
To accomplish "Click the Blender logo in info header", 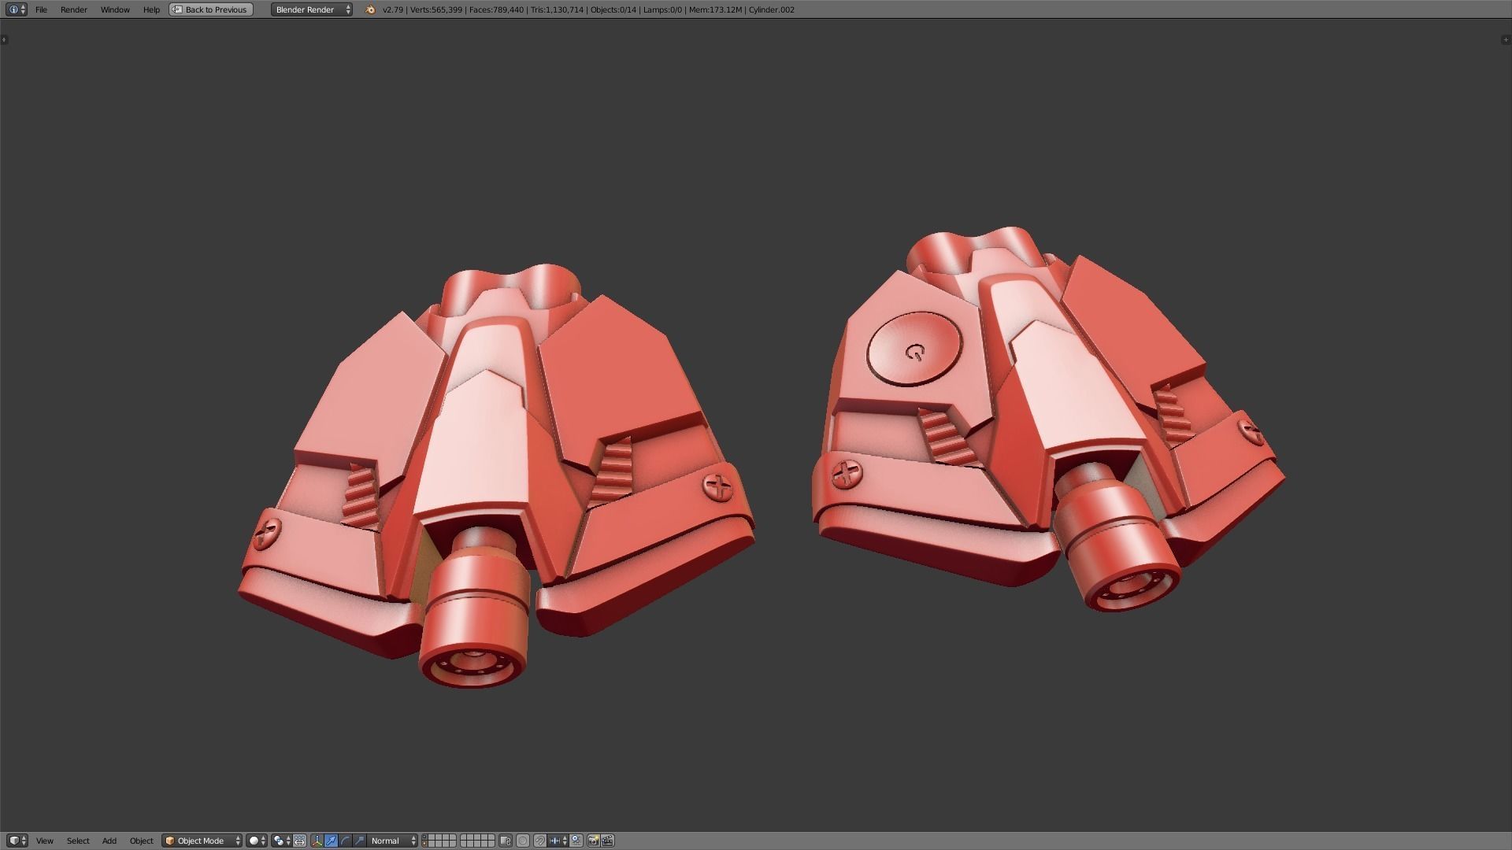I will tap(370, 9).
